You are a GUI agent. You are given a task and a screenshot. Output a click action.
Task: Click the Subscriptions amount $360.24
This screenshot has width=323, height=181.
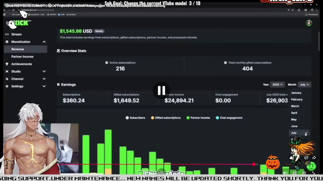click(74, 101)
